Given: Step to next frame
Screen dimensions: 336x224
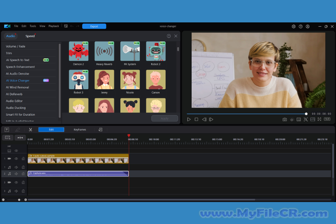Looking at the screenshot, I should click(211, 119).
